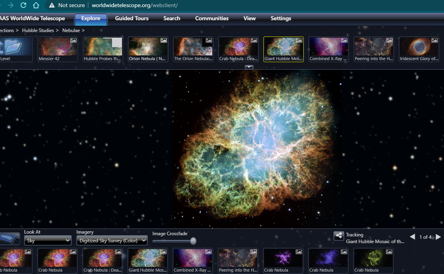This screenshot has height=274, width=444.
Task: Open the Orion Nebula ( N... thumbnail
Action: tap(148, 49)
